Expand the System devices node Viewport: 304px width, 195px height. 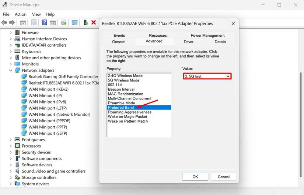[x=11, y=184]
